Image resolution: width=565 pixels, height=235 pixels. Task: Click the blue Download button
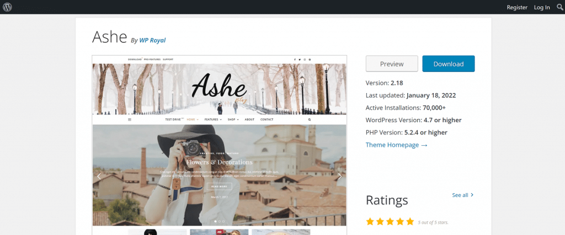point(448,64)
